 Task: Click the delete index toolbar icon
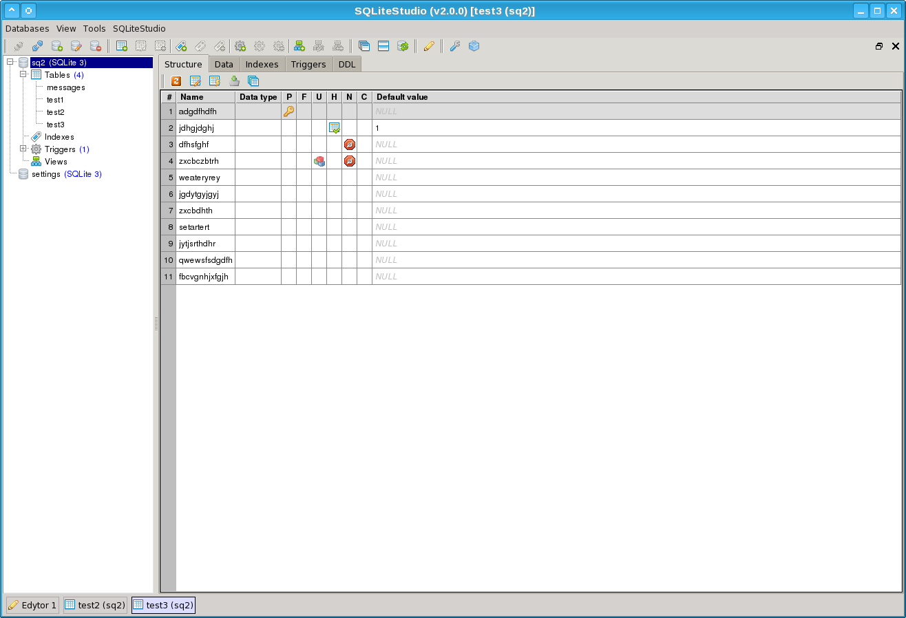220,46
